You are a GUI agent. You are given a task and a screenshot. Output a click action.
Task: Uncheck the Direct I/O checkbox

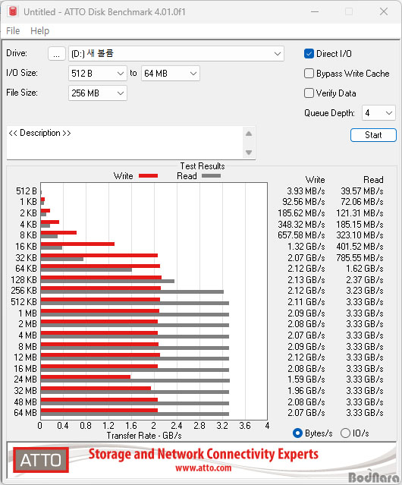pyautogui.click(x=309, y=54)
